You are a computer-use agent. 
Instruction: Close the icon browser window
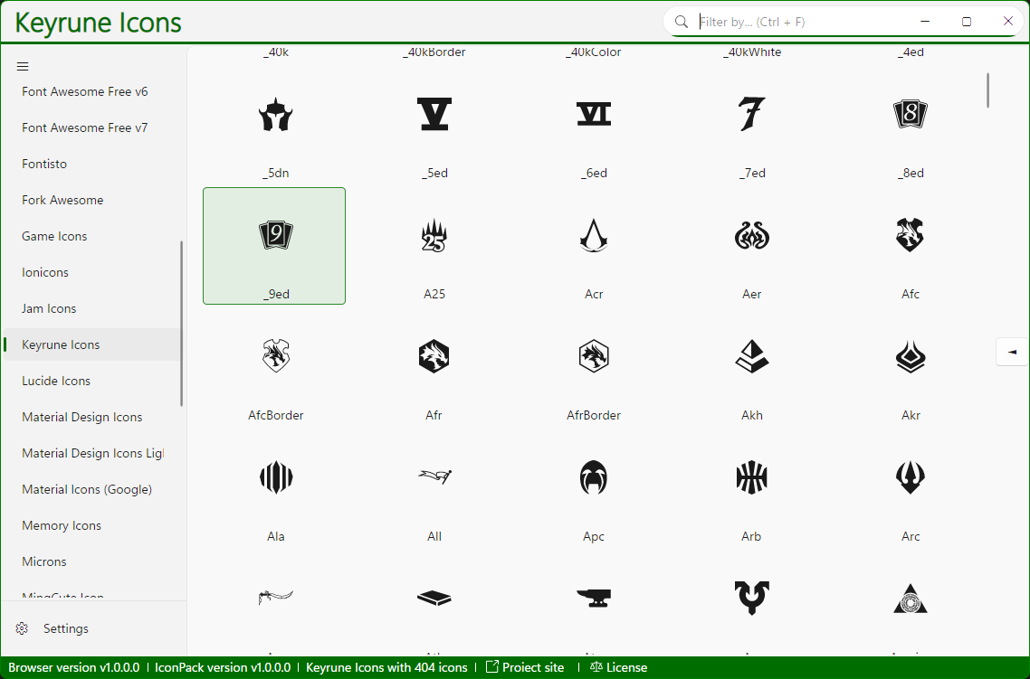click(1007, 21)
